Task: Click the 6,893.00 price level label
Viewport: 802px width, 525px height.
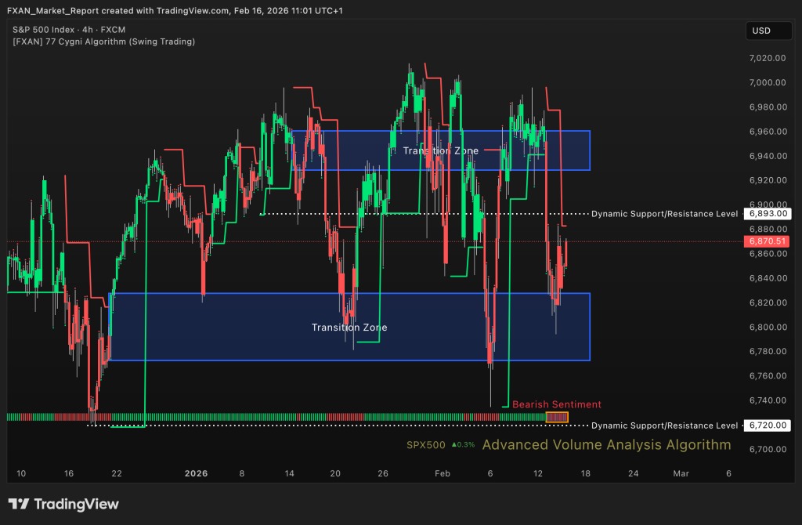Action: tap(767, 213)
